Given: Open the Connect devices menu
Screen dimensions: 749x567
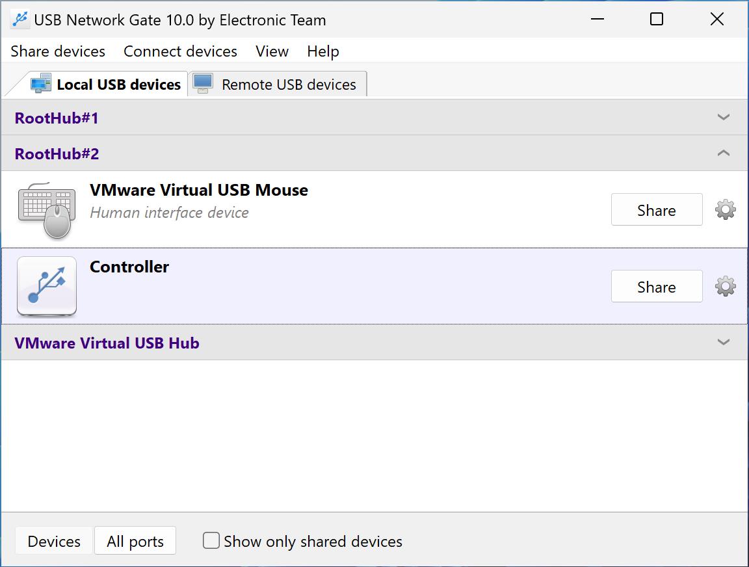Looking at the screenshot, I should click(x=180, y=51).
